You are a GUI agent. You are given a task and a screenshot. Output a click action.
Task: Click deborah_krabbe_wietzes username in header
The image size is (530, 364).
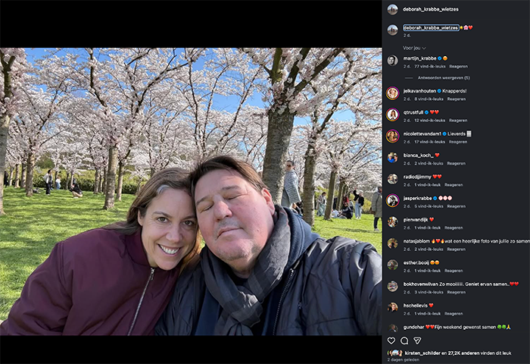pyautogui.click(x=430, y=9)
